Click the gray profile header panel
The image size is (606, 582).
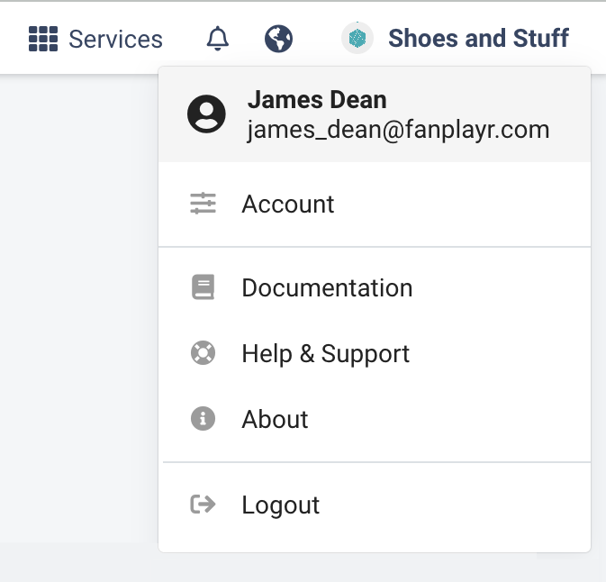point(375,114)
